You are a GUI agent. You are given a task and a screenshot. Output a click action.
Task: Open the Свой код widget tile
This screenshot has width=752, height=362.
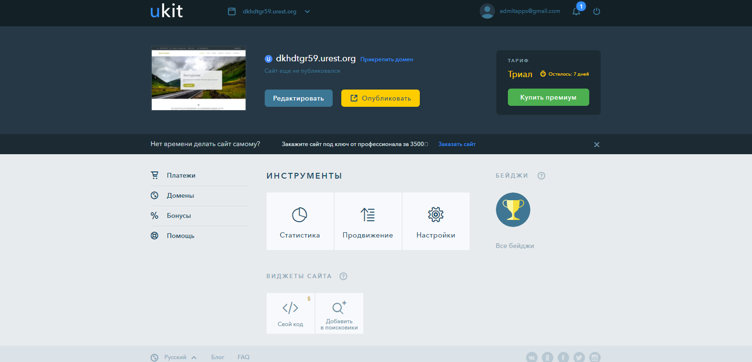tap(291, 313)
